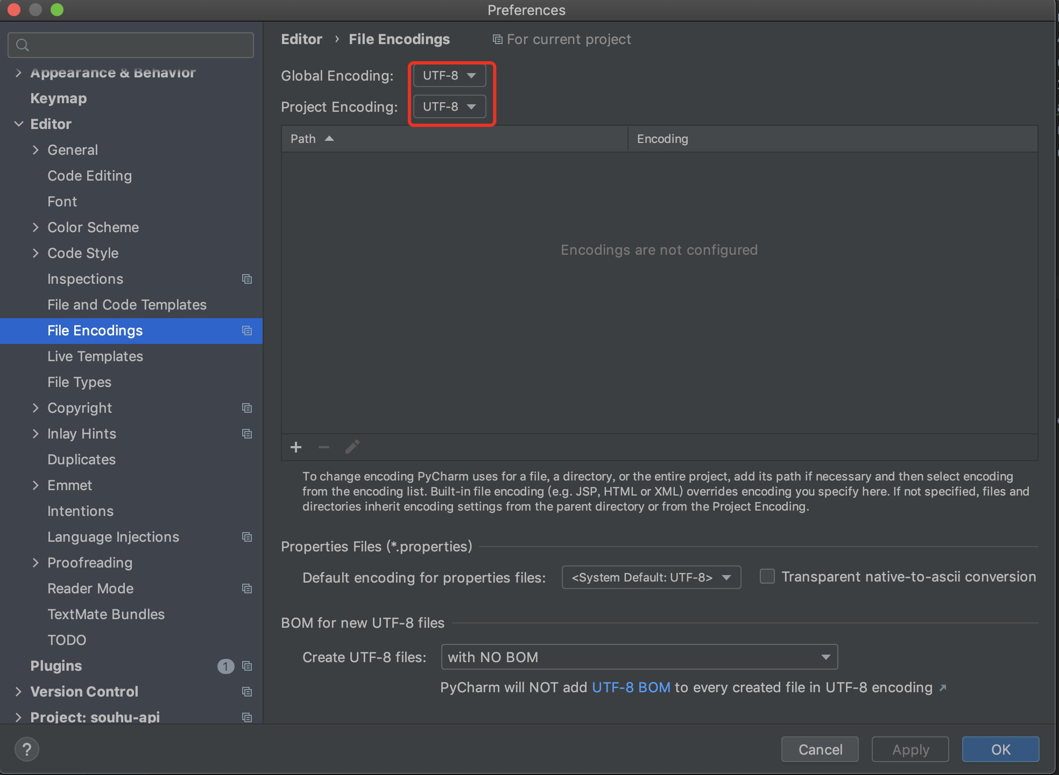Click project-level icon beside Copyright
The height and width of the screenshot is (775, 1059).
[247, 408]
